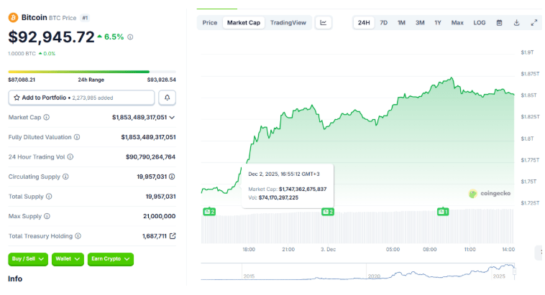The image size is (545, 295).
Task: Click the price alert bell icon
Action: (167, 98)
